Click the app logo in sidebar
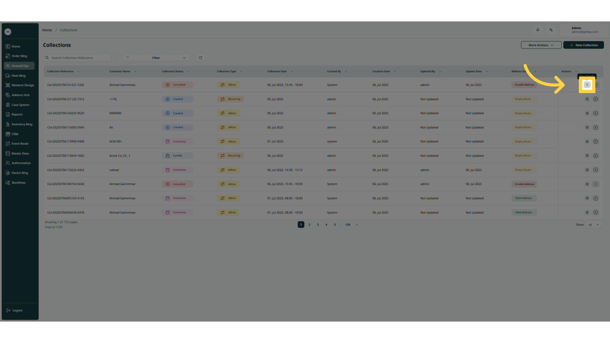 (8, 32)
